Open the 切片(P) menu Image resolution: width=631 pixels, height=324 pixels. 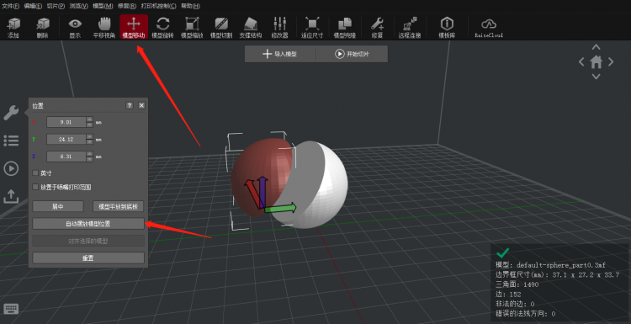56,6
